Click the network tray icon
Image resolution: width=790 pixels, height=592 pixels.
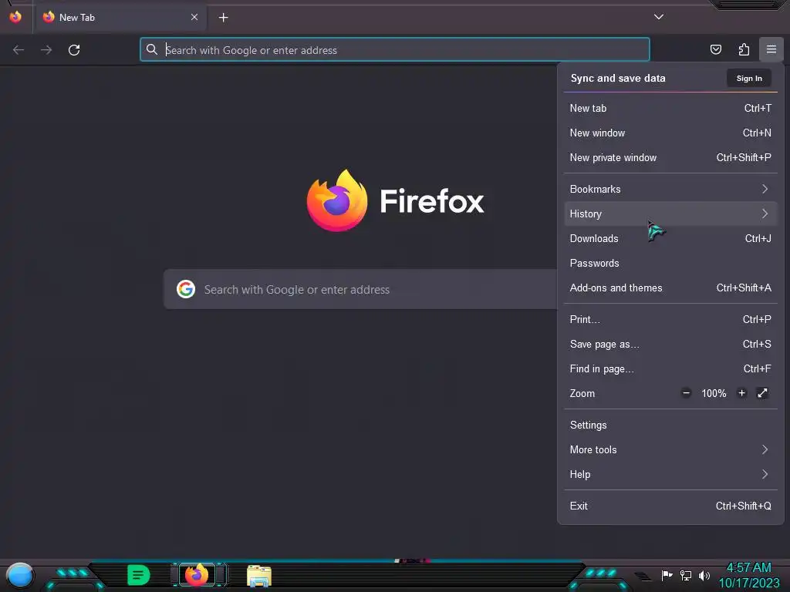click(x=686, y=575)
